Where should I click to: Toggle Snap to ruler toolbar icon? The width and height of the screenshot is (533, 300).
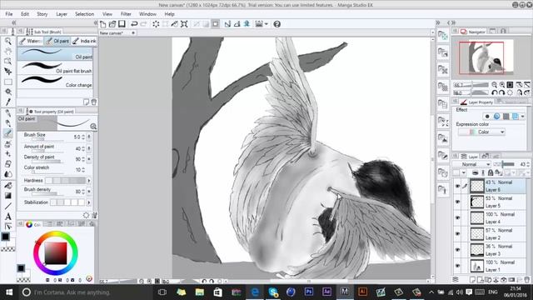[x=227, y=24]
